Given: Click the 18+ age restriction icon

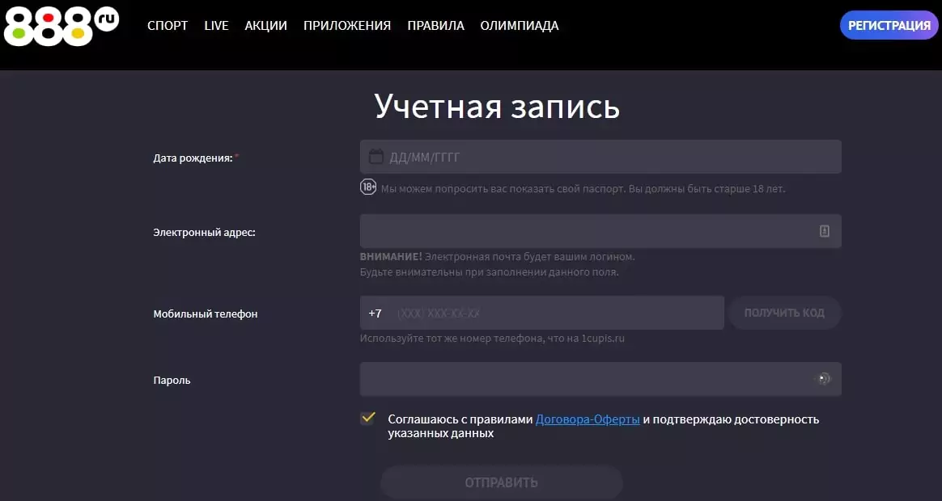Looking at the screenshot, I should pos(368,187).
